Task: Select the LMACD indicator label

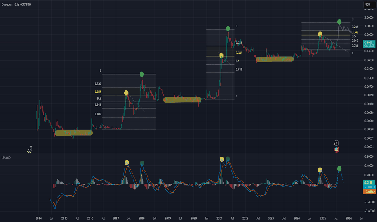Action: pyautogui.click(x=6, y=158)
